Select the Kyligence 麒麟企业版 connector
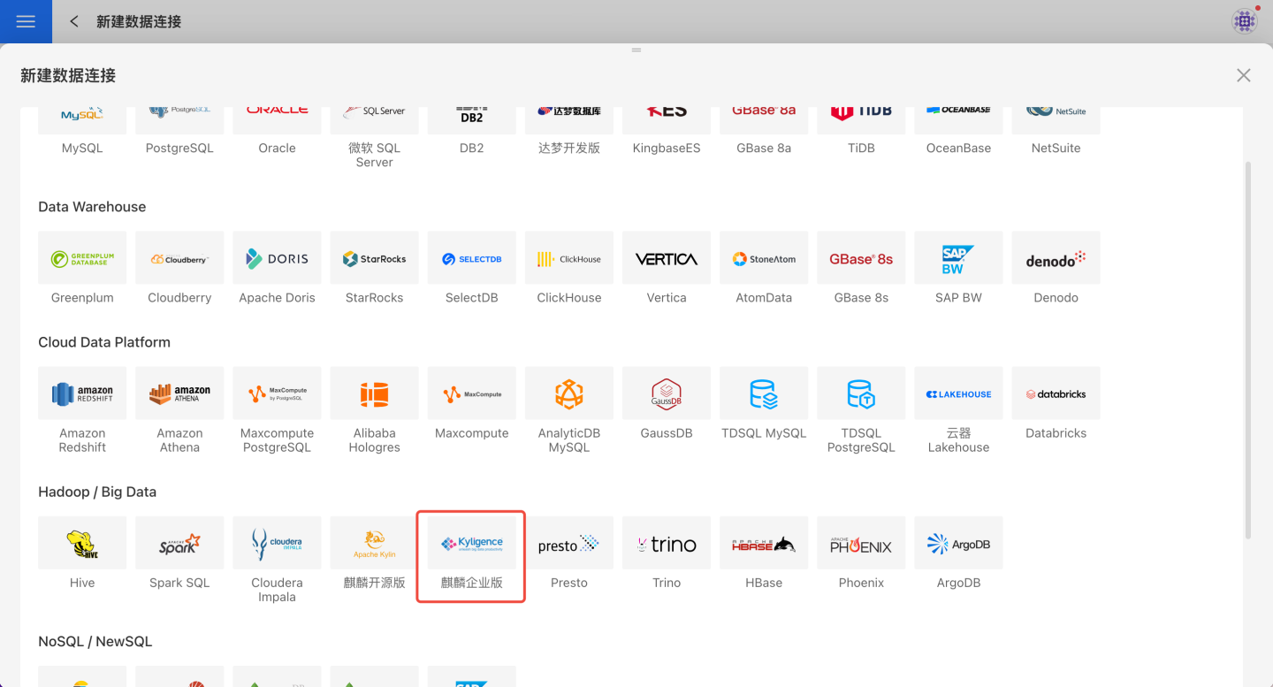This screenshot has width=1273, height=687. 471,555
